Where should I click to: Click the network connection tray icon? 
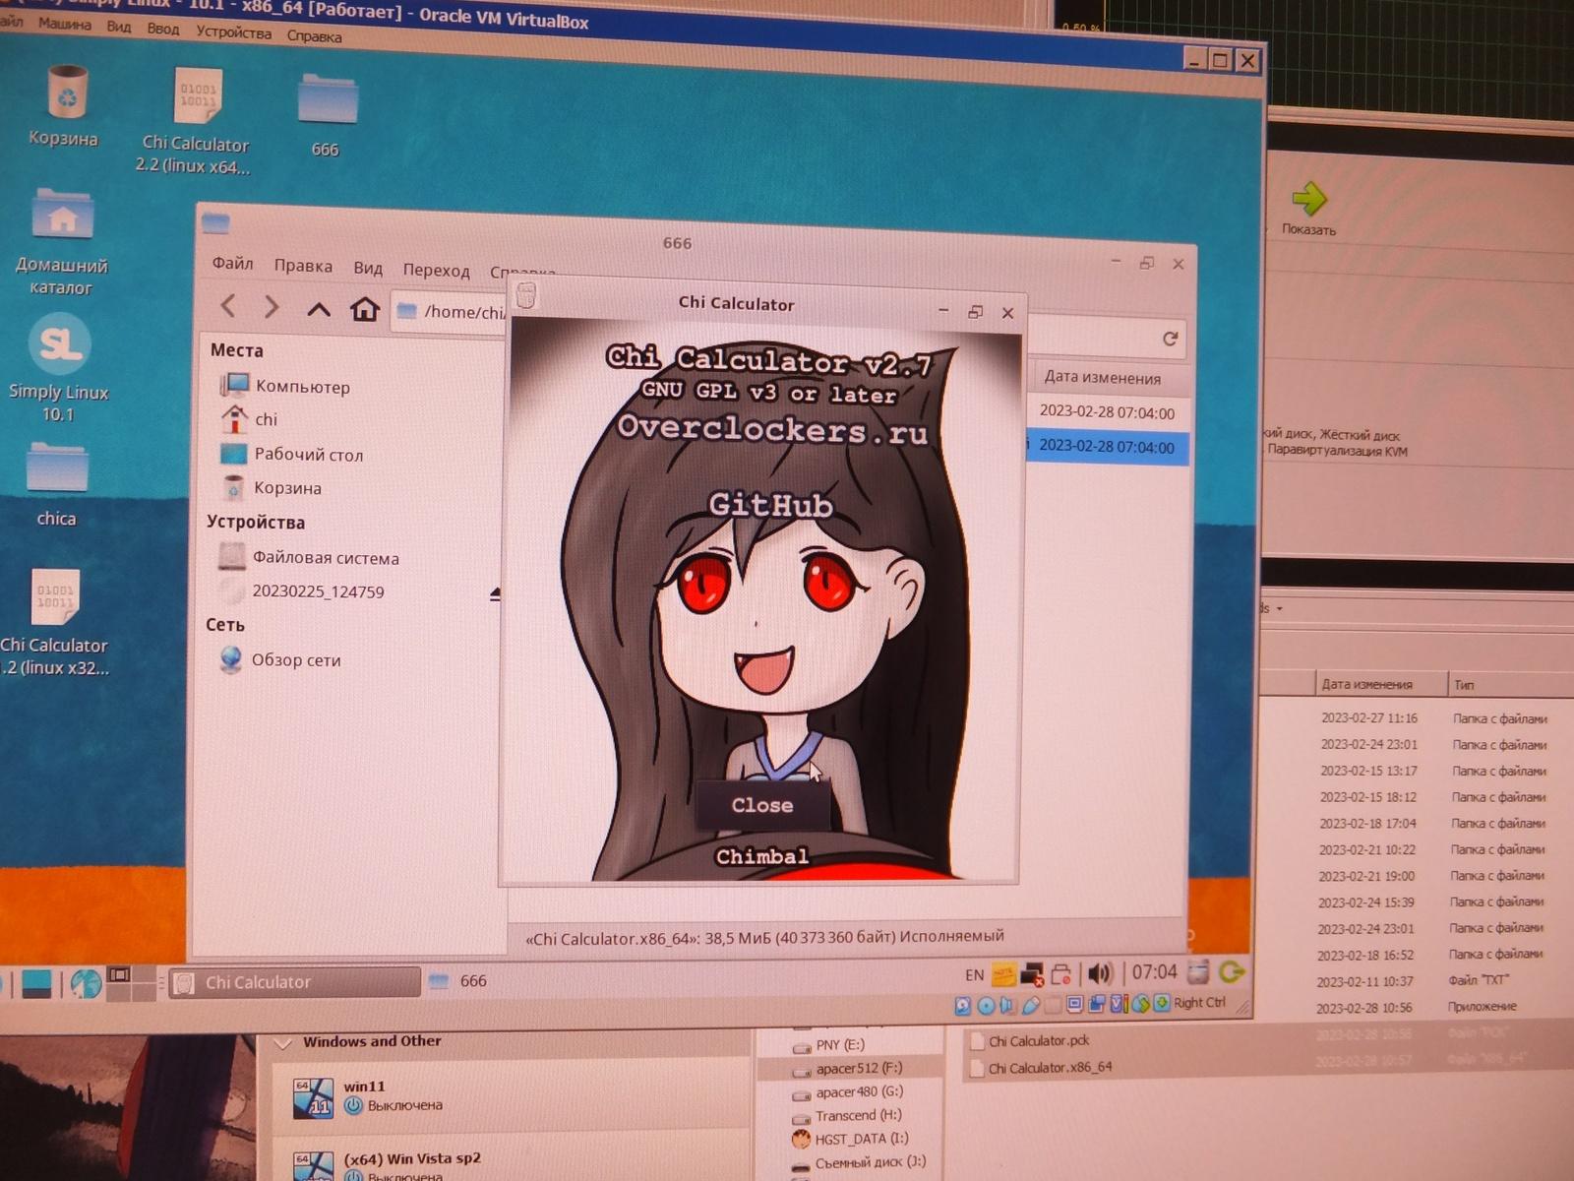(x=1032, y=974)
